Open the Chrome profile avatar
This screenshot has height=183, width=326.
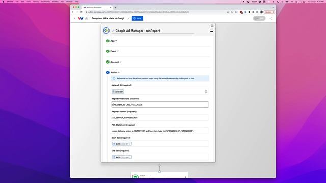(261, 12)
